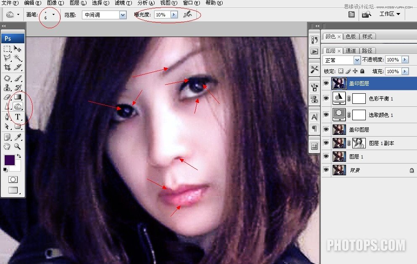Toggle lock transparent pixels
This screenshot has width=417, height=264.
click(x=341, y=71)
